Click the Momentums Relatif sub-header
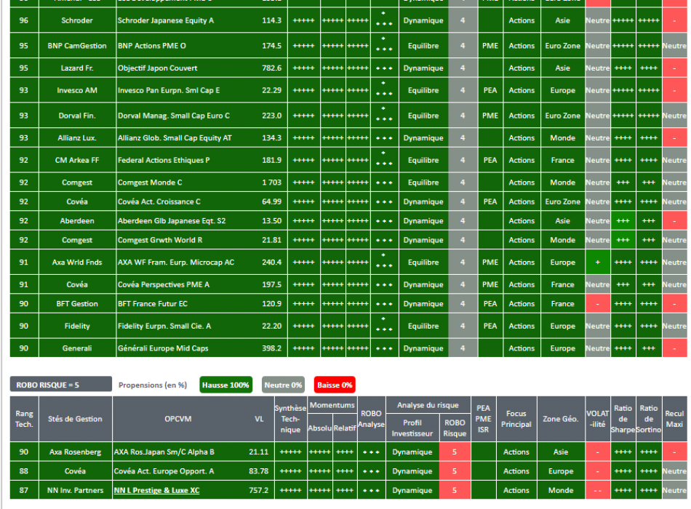Viewport: 691px width, 509px height. click(345, 428)
